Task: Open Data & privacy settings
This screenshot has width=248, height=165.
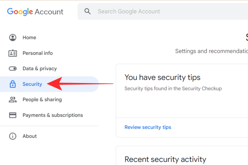Action: click(40, 69)
